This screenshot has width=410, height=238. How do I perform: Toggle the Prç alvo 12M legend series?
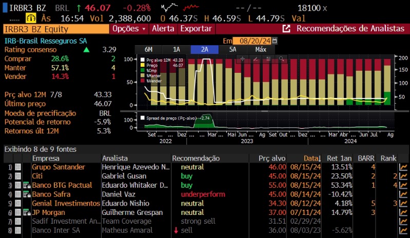tap(143, 60)
